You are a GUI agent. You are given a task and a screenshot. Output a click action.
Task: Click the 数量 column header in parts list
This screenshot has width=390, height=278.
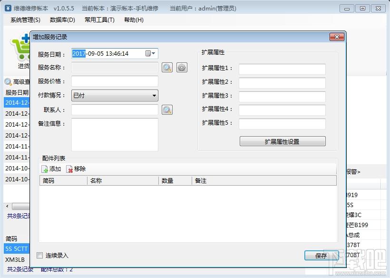[175, 181]
